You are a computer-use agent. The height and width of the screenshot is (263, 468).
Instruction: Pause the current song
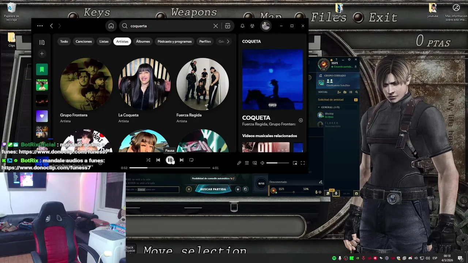tap(170, 160)
